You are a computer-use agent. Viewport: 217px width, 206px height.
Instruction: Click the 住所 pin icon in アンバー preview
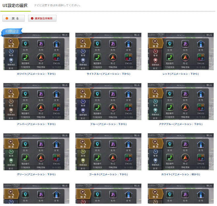(25, 94)
